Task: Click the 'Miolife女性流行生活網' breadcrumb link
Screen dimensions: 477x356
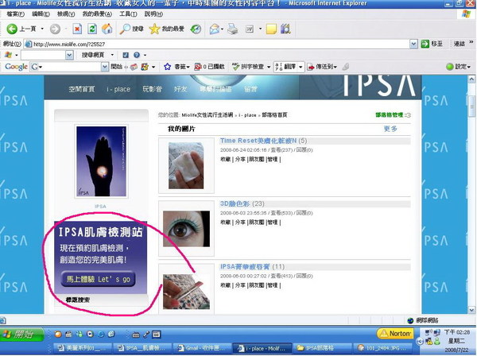Action: tap(207, 115)
